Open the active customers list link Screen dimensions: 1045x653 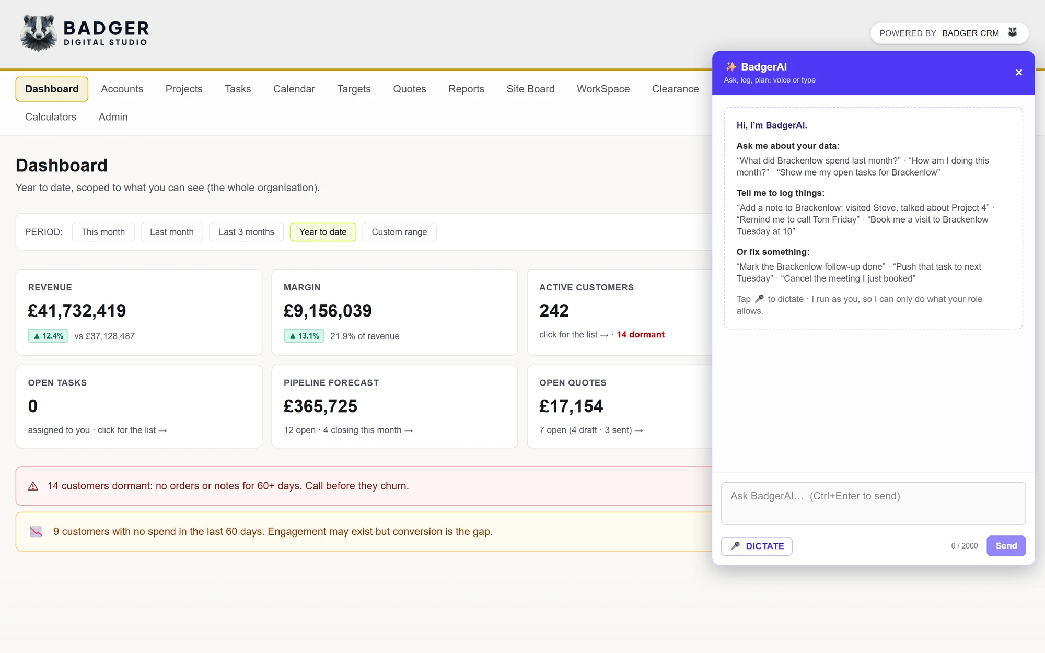[574, 335]
